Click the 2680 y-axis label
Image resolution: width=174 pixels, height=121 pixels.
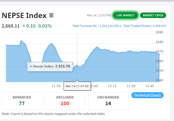coord(159,42)
